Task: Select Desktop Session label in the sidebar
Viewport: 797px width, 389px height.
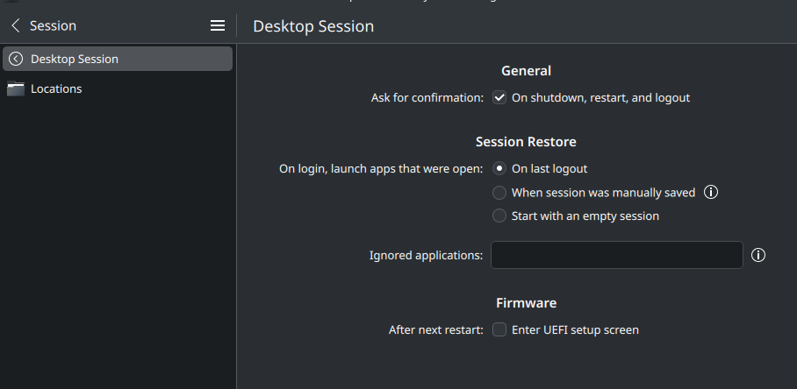Action: [75, 59]
